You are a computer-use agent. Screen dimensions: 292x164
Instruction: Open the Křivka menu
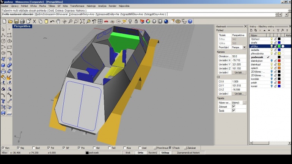[33, 6]
